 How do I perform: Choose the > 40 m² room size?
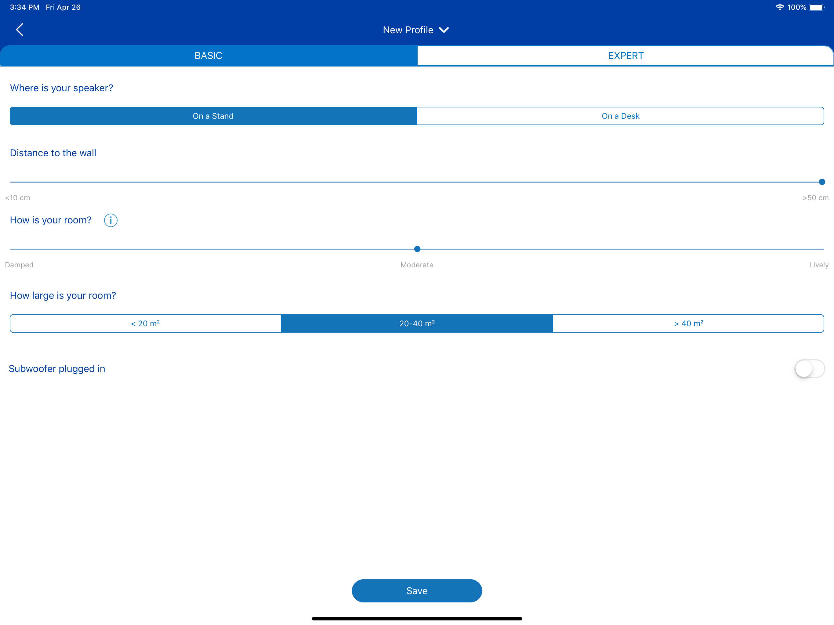[688, 323]
